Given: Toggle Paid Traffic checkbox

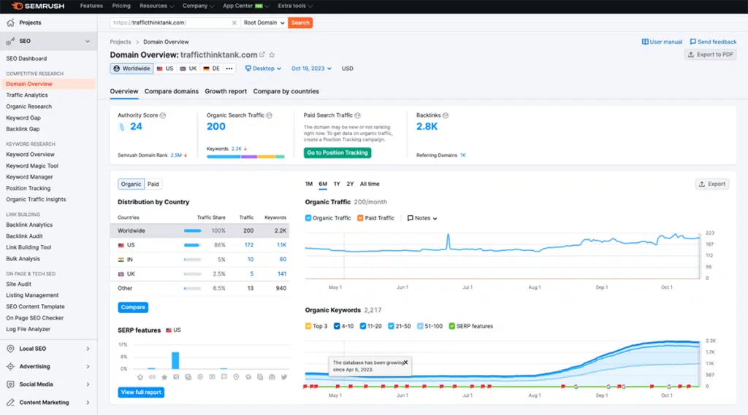Looking at the screenshot, I should (x=360, y=218).
